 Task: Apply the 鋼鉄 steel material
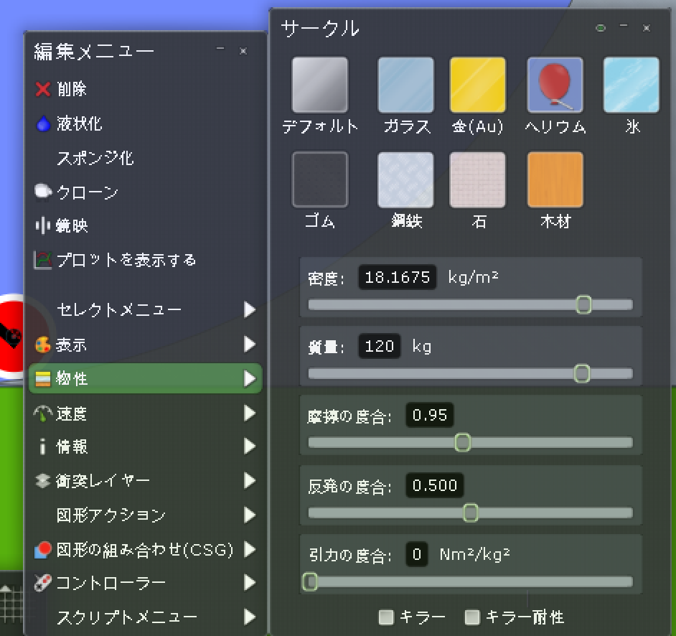[405, 179]
